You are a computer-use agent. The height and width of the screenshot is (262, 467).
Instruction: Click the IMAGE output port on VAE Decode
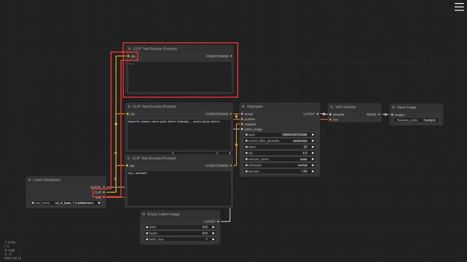(379, 115)
